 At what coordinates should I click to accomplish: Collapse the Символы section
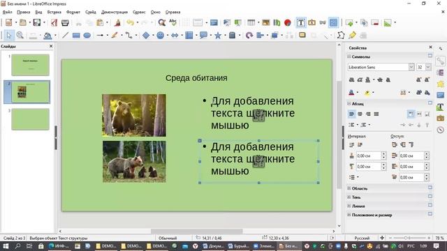[x=349, y=56]
